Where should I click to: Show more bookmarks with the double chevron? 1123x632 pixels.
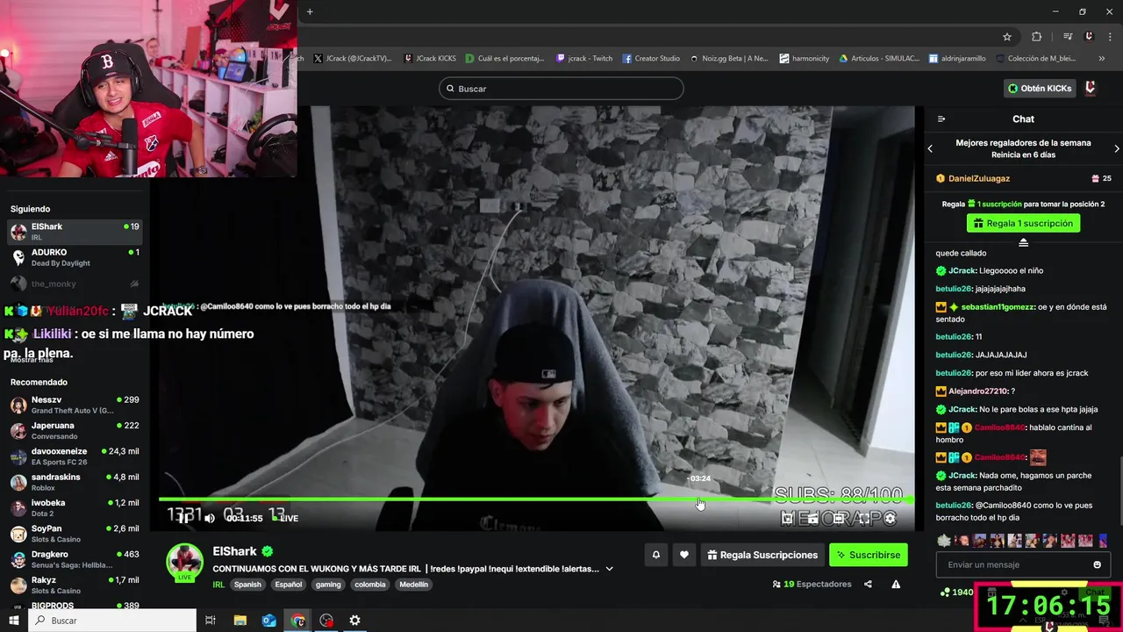coord(1101,59)
